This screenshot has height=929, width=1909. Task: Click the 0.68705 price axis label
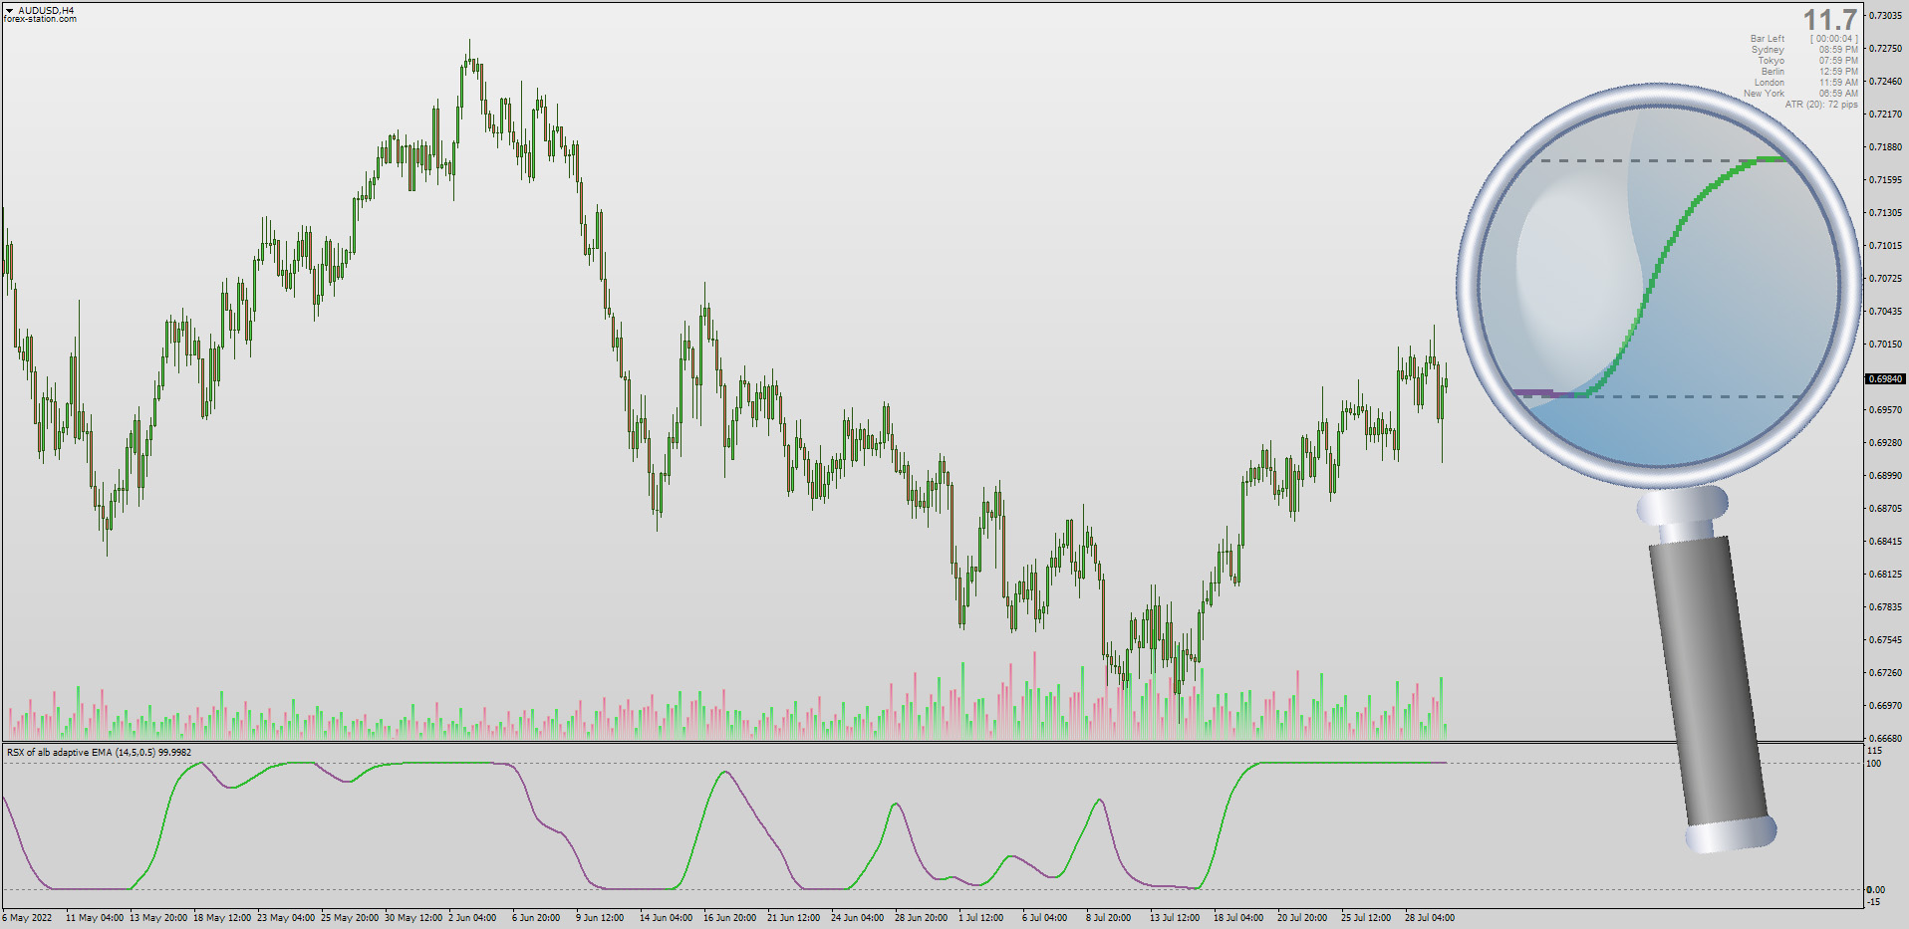click(1886, 509)
